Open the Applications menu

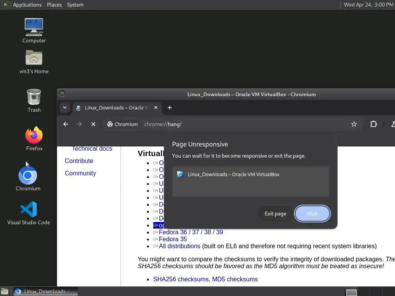[27, 5]
